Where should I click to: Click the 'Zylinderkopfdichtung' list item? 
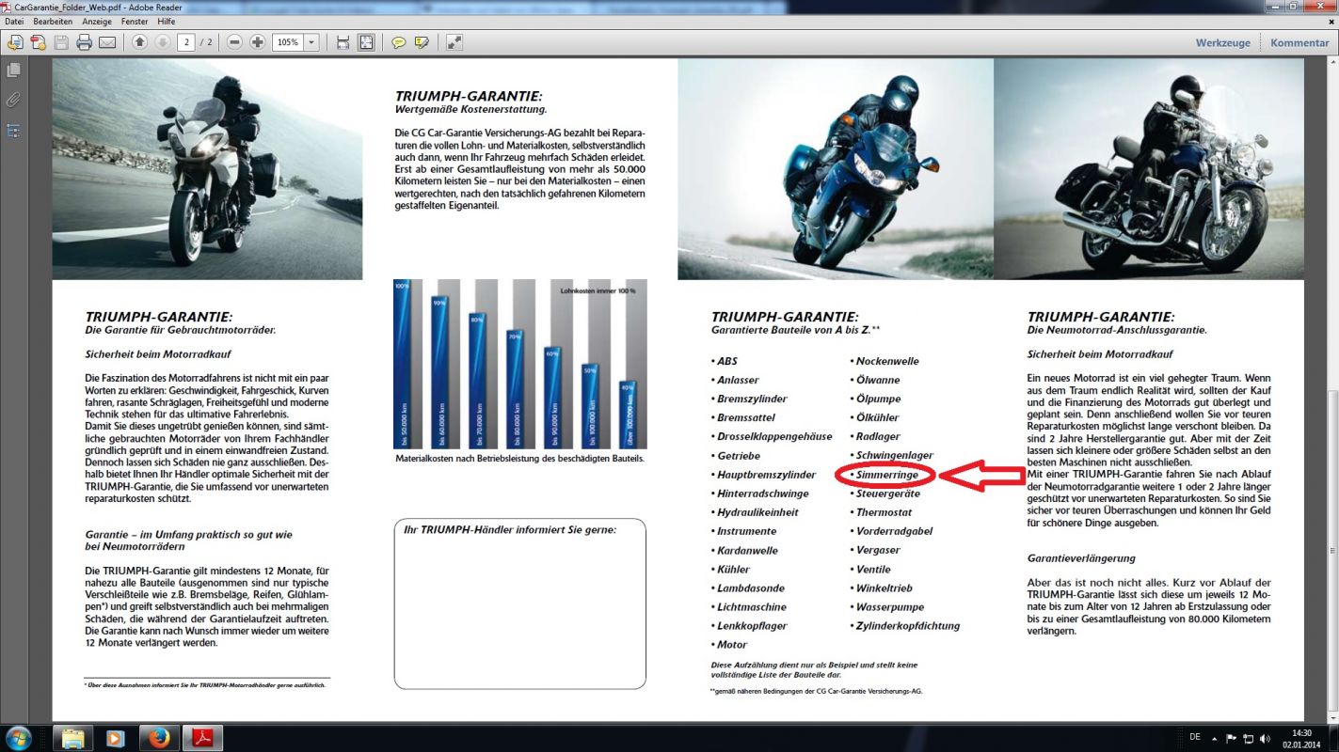tap(905, 626)
